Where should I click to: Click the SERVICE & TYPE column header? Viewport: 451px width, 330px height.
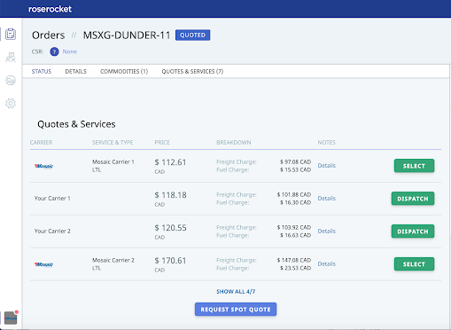click(x=113, y=143)
